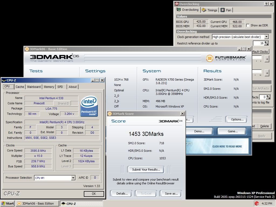
Task: Select the Overclocking tab with chip icon
Action: (188, 10)
